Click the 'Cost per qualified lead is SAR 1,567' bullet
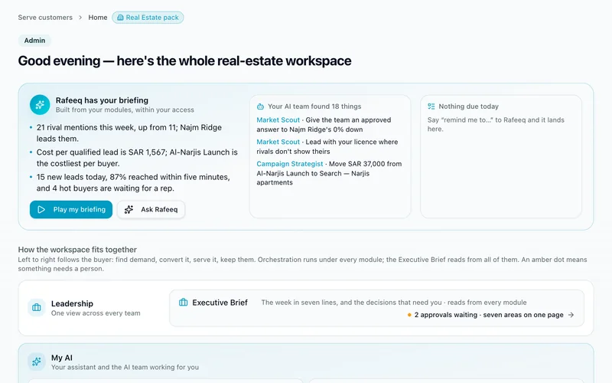 (x=137, y=158)
